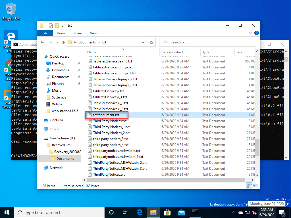Open Downloads in Quick access
The image size is (291, 218).
pyautogui.click(x=60, y=70)
